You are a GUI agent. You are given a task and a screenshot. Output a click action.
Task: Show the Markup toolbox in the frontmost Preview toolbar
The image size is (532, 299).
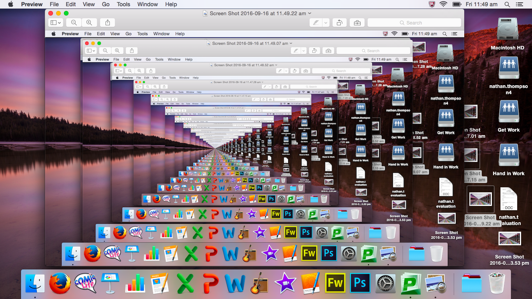coord(357,23)
